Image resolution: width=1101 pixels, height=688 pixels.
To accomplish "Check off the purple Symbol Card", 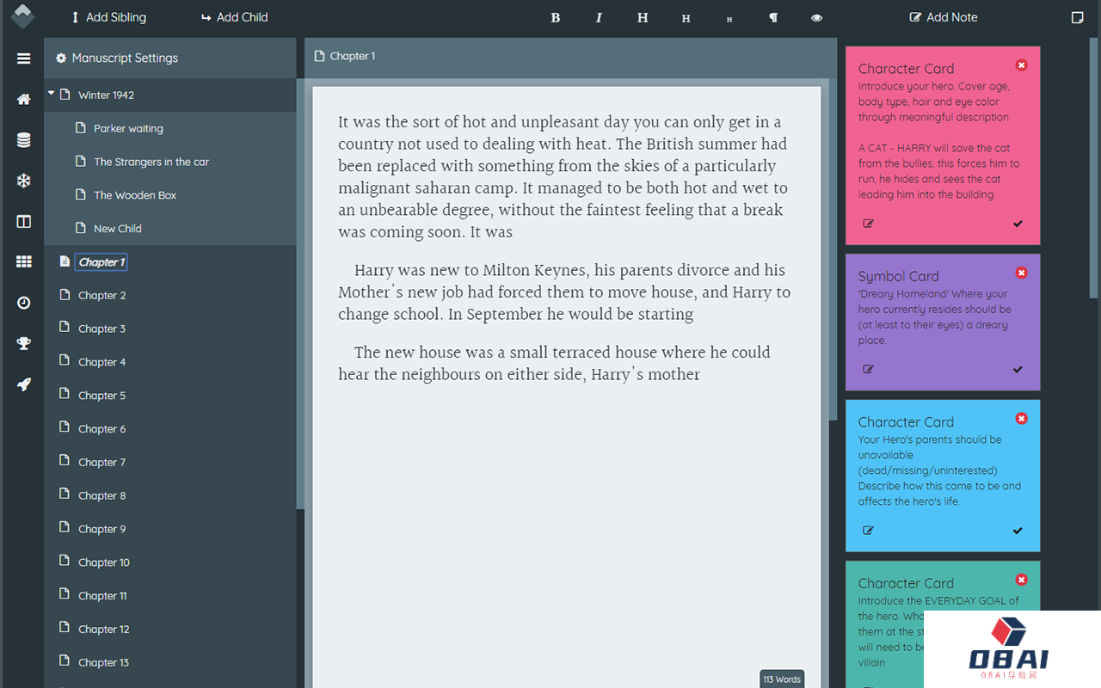I will point(1018,370).
